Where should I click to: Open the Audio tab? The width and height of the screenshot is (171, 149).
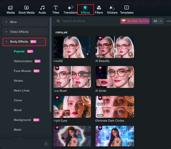pyautogui.click(x=42, y=10)
